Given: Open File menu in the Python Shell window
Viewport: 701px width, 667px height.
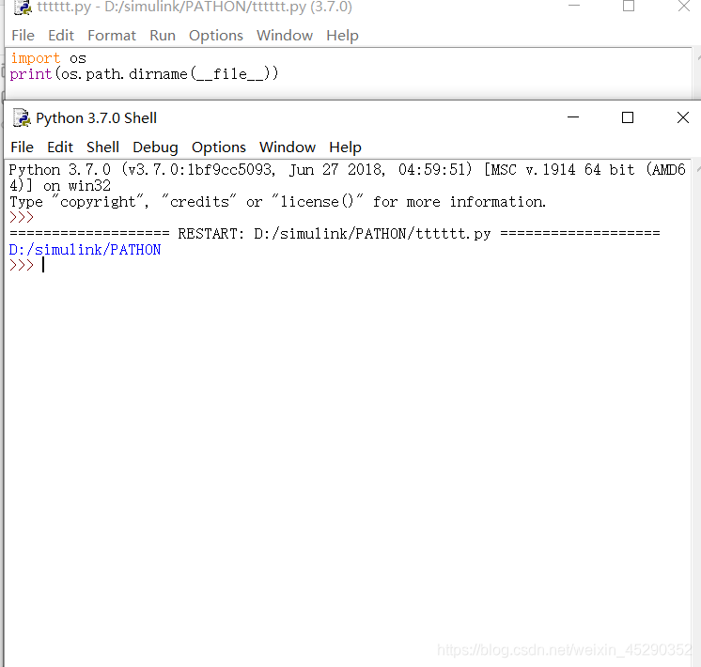Looking at the screenshot, I should (22, 147).
